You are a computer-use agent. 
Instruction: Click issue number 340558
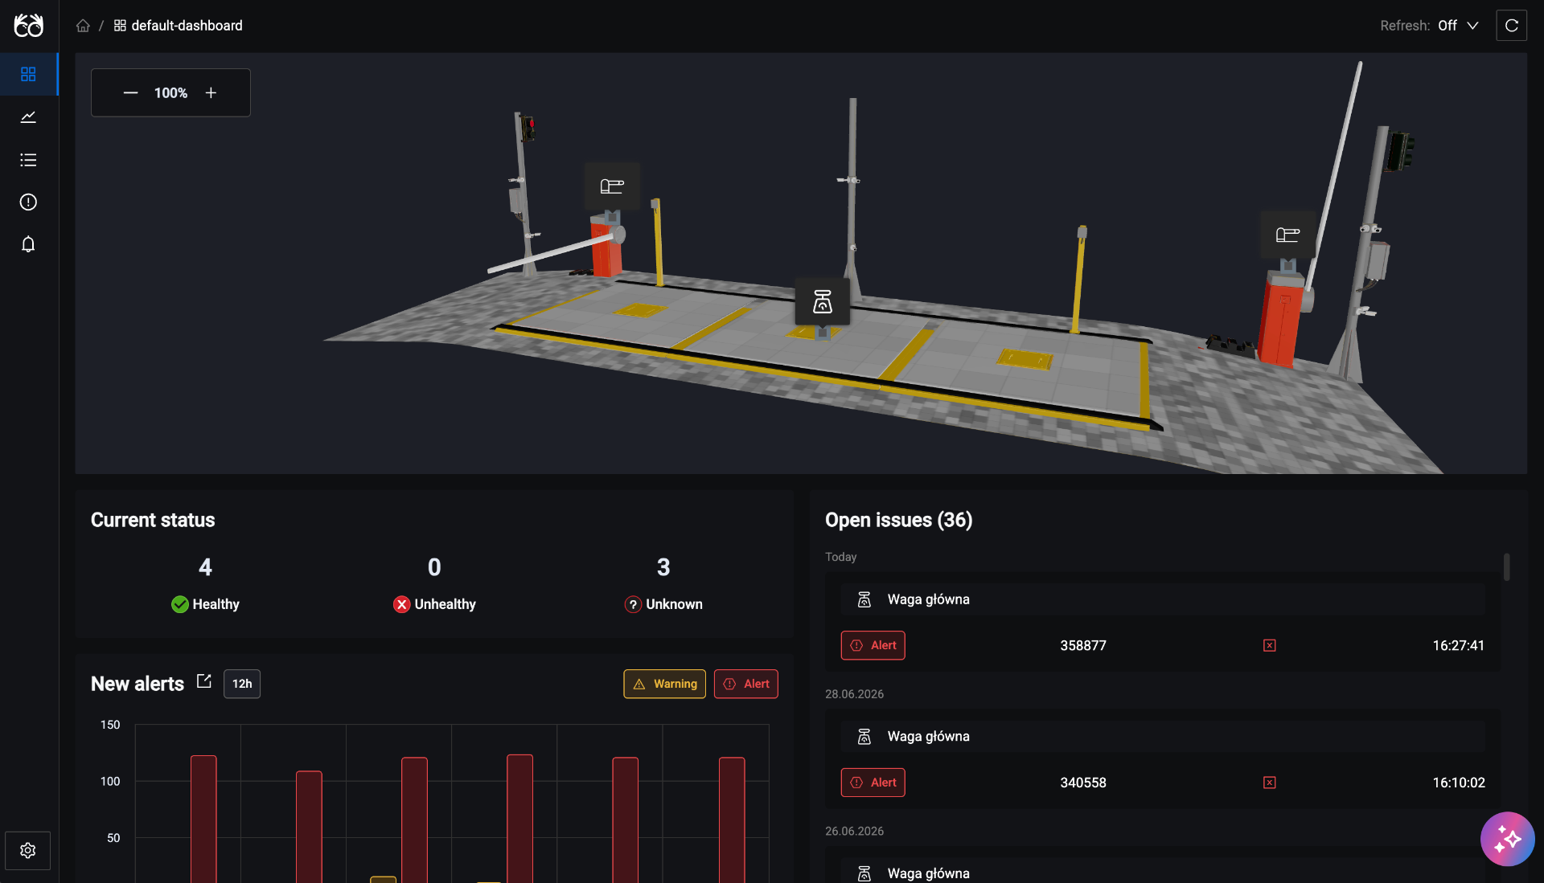click(1083, 783)
